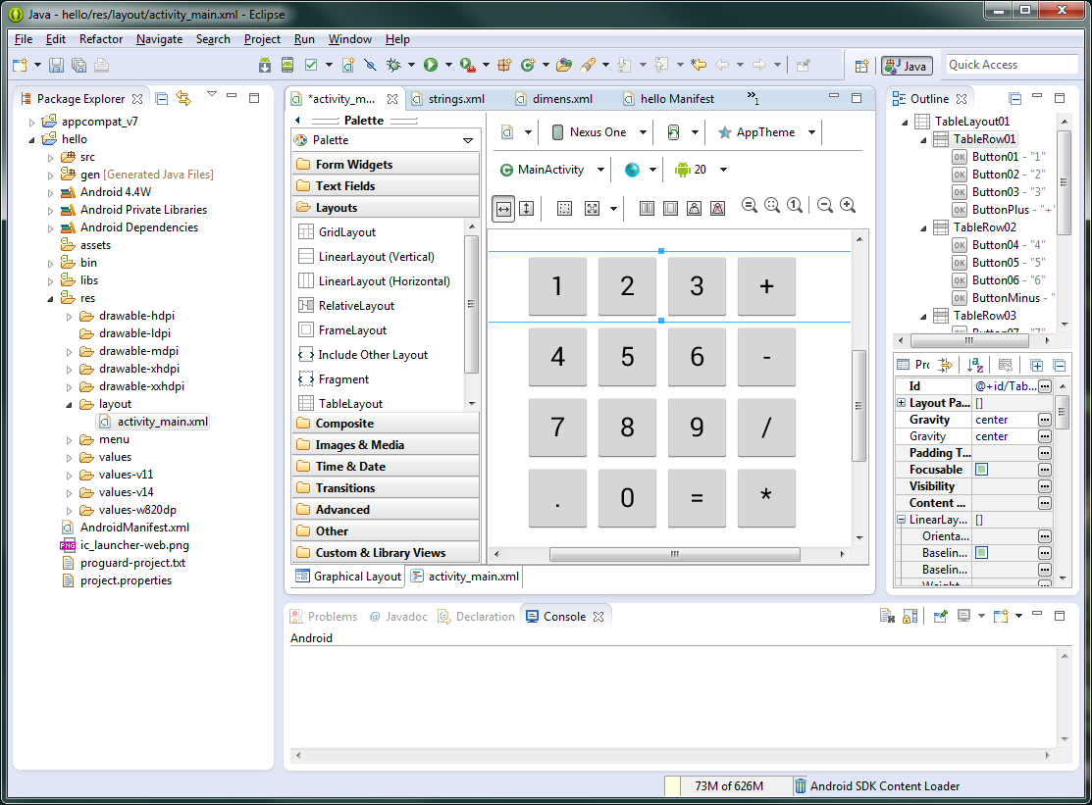
Task: Open the Refactor menu
Action: tap(101, 39)
